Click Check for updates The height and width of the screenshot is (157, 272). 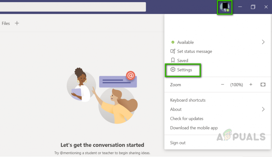pos(187,118)
